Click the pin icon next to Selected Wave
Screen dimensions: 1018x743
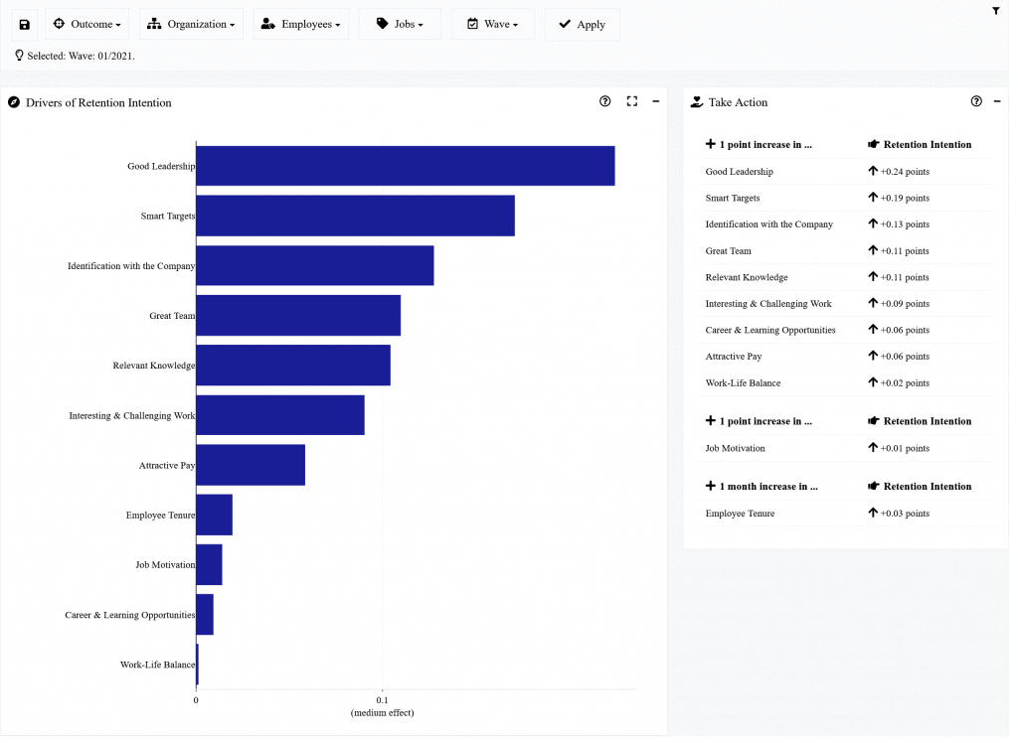(19, 57)
